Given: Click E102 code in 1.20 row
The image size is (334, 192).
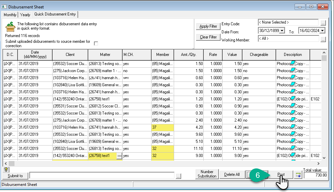Looking at the screenshot, I should point(315,99).
